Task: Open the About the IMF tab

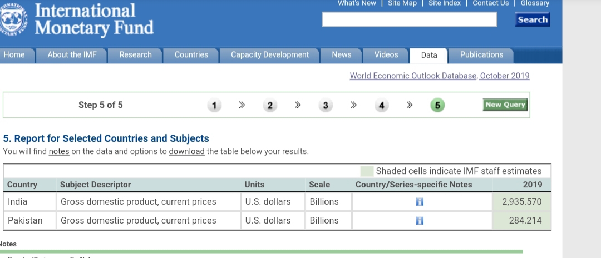Action: click(72, 55)
